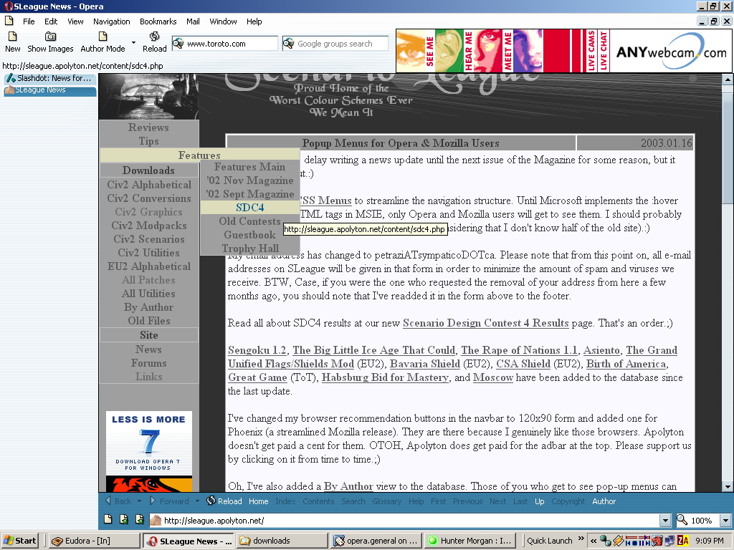Select SDC4 in the Features popup menu
The height and width of the screenshot is (550, 734).
[x=250, y=207]
